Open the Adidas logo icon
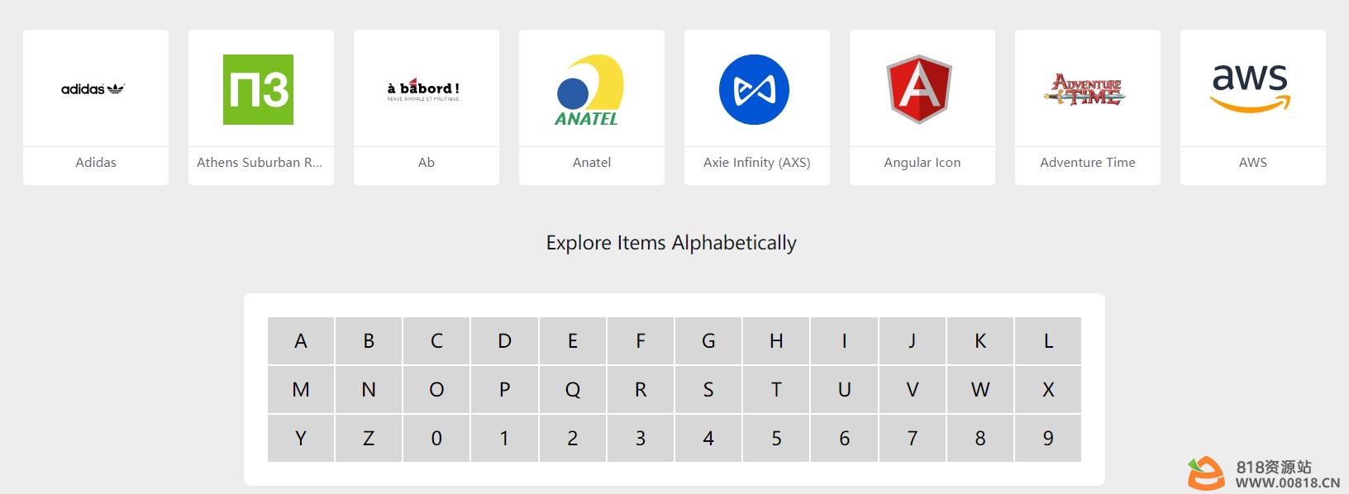Screen dimensions: 1349x494 point(93,89)
